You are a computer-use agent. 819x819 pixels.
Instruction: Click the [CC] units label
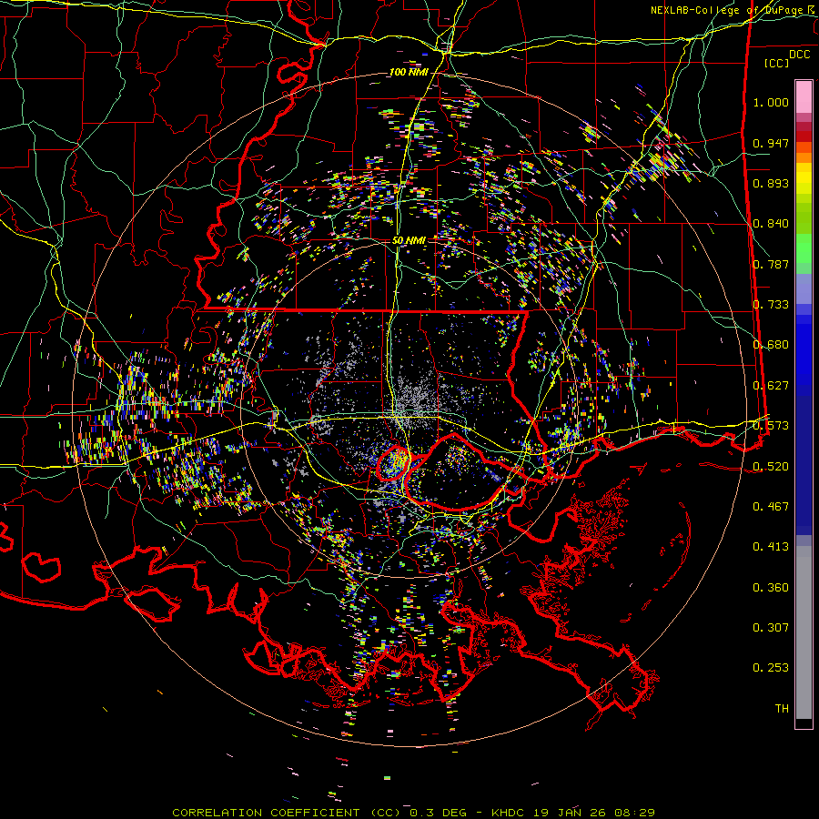[776, 63]
